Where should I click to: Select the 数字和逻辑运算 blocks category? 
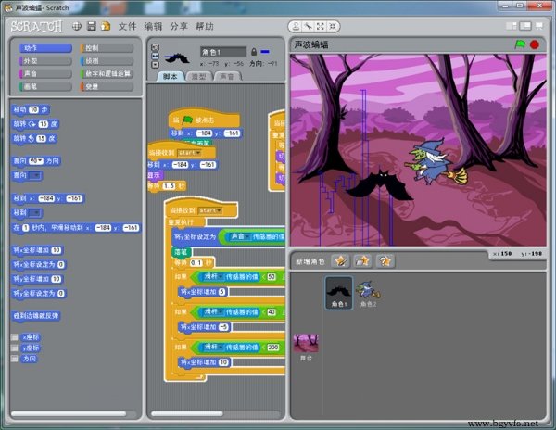point(107,74)
